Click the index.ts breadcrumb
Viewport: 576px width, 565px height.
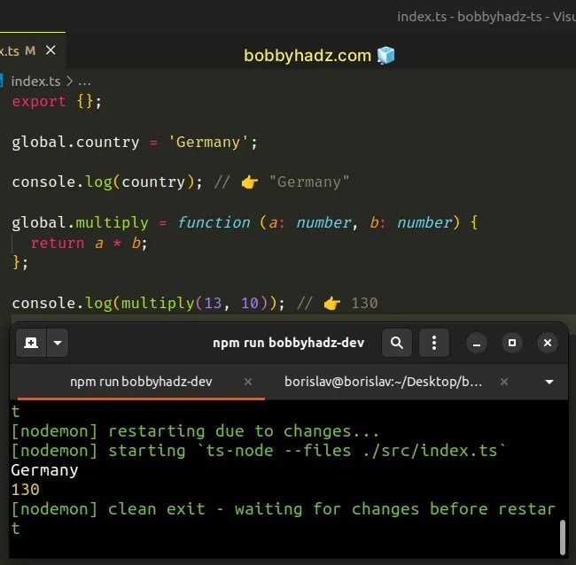(x=35, y=81)
